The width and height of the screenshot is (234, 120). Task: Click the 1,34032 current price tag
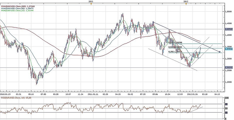229,48
